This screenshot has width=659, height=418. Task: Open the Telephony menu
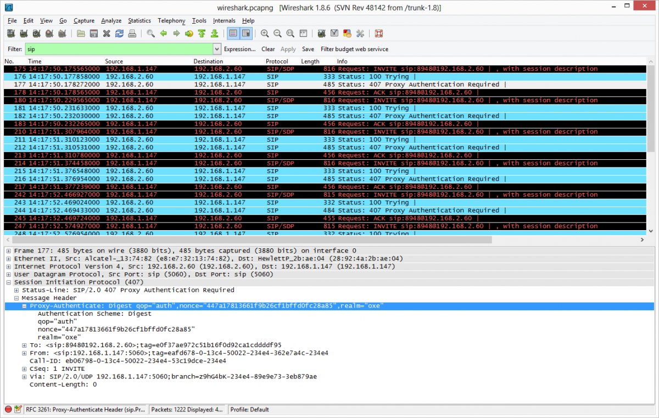click(x=171, y=21)
